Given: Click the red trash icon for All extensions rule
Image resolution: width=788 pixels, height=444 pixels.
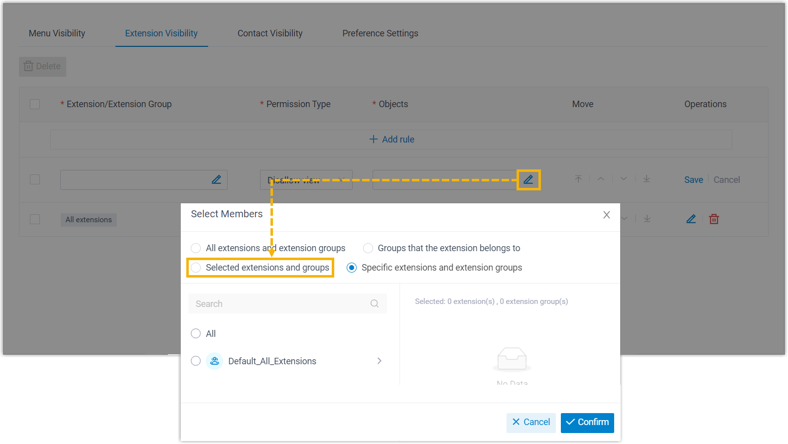Looking at the screenshot, I should pos(714,219).
